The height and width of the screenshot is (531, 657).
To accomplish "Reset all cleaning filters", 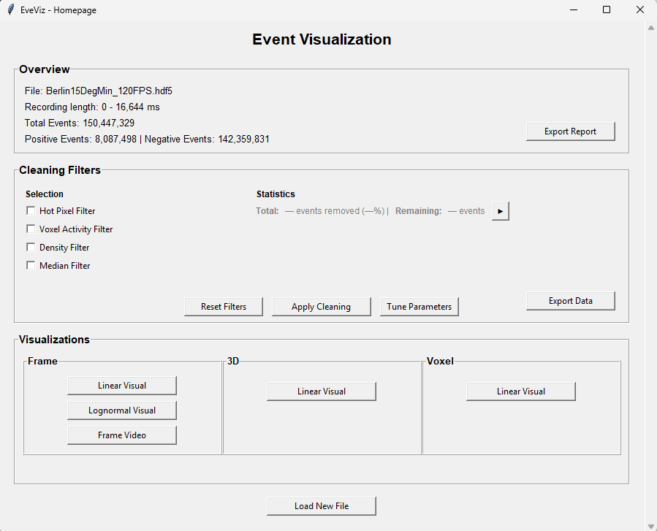I will coord(224,306).
